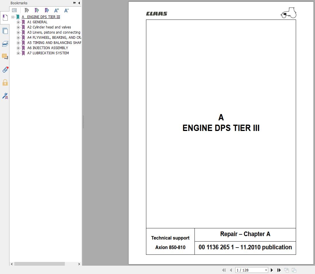Click the Technical support text
Image resolution: width=315 pixels, height=274 pixels.
coord(170,238)
